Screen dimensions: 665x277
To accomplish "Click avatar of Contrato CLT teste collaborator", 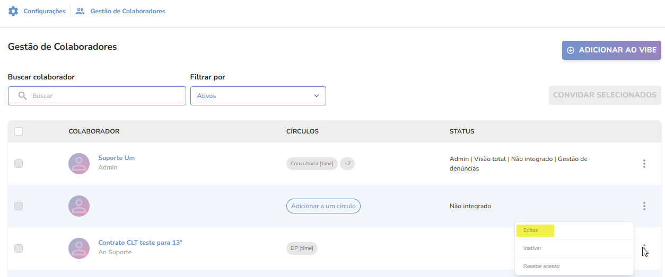I will 79,248.
